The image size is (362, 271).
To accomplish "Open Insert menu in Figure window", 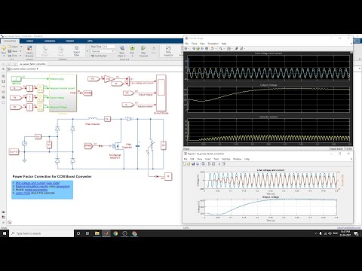I will coord(207,159).
